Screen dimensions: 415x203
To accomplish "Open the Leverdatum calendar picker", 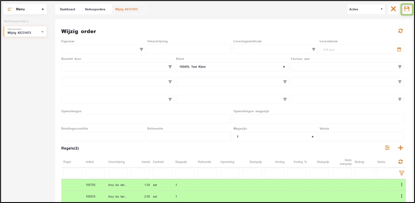I will tap(399, 49).
